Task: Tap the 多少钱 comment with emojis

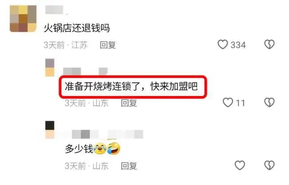Action: 92,149
